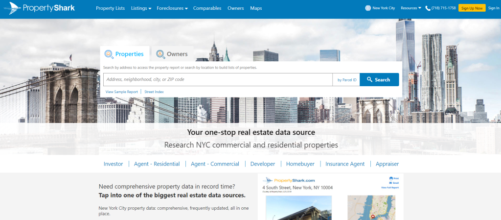Go to Comparables in the top menu

pos(207,8)
